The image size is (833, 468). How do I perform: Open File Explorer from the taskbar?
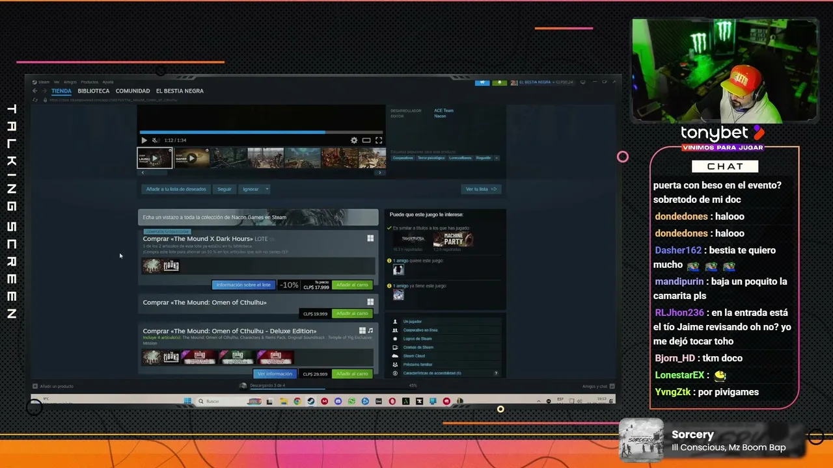283,401
